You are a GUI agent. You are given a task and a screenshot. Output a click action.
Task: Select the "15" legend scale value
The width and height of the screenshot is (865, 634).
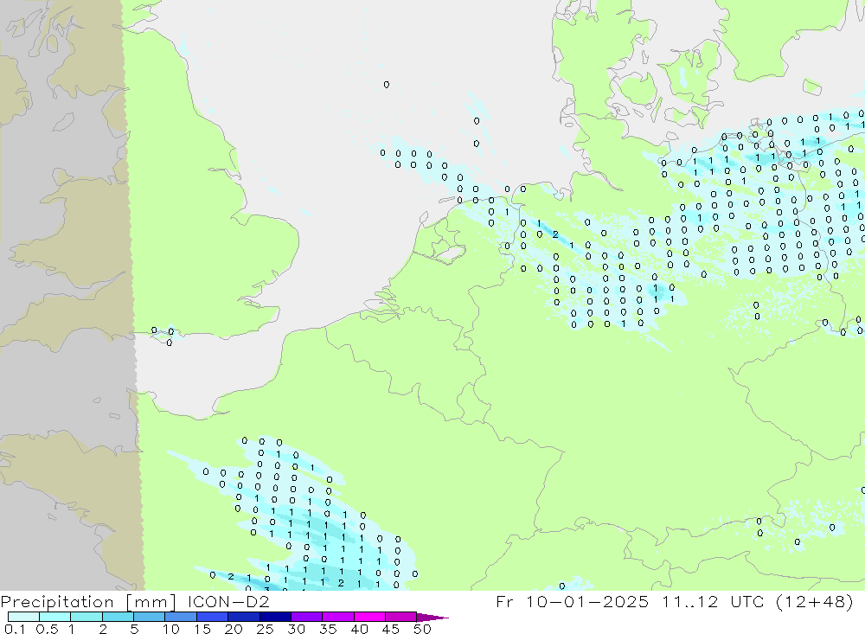202,629
